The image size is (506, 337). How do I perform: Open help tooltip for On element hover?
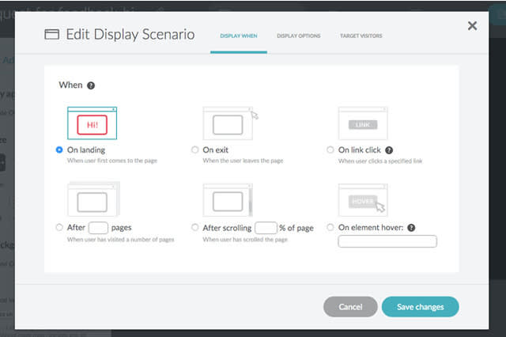(413, 227)
